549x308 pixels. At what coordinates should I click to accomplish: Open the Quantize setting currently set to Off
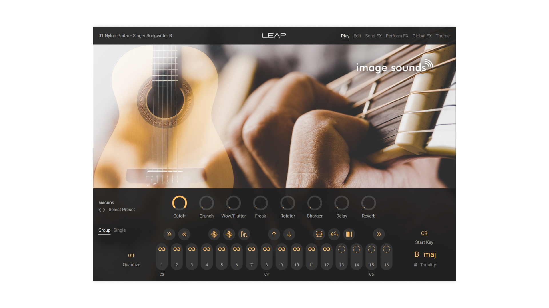(131, 255)
